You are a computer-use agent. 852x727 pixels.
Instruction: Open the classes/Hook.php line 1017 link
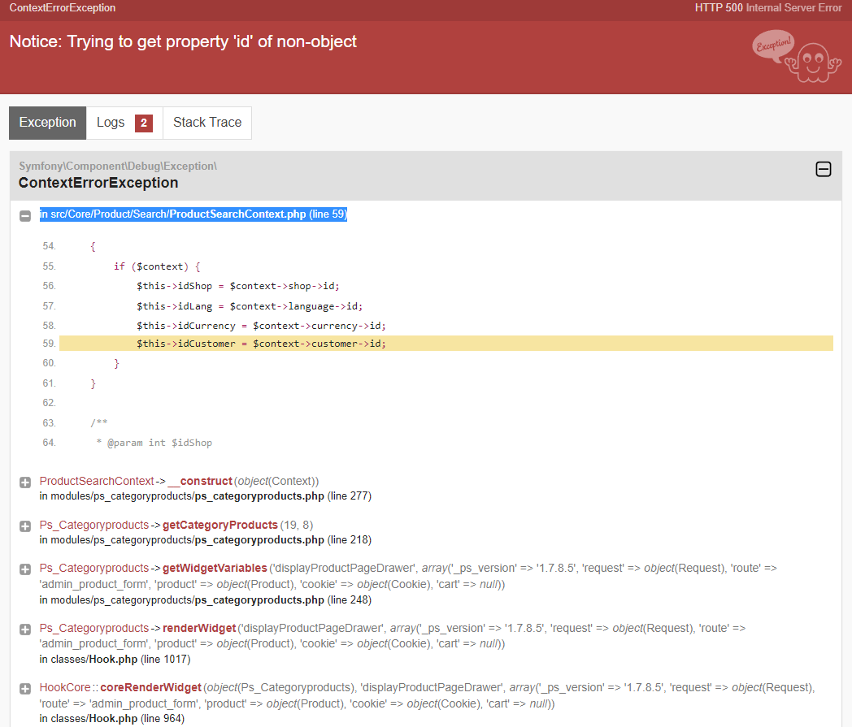[x=115, y=659]
